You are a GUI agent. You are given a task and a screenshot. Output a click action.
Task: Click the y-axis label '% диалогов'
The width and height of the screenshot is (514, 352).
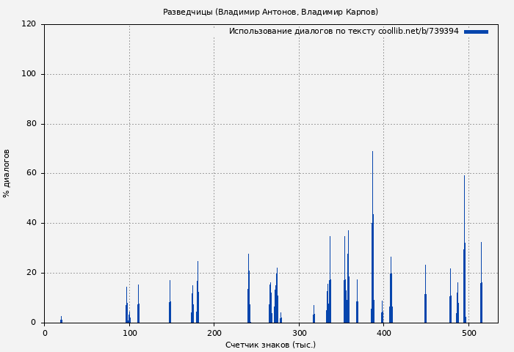(7, 173)
